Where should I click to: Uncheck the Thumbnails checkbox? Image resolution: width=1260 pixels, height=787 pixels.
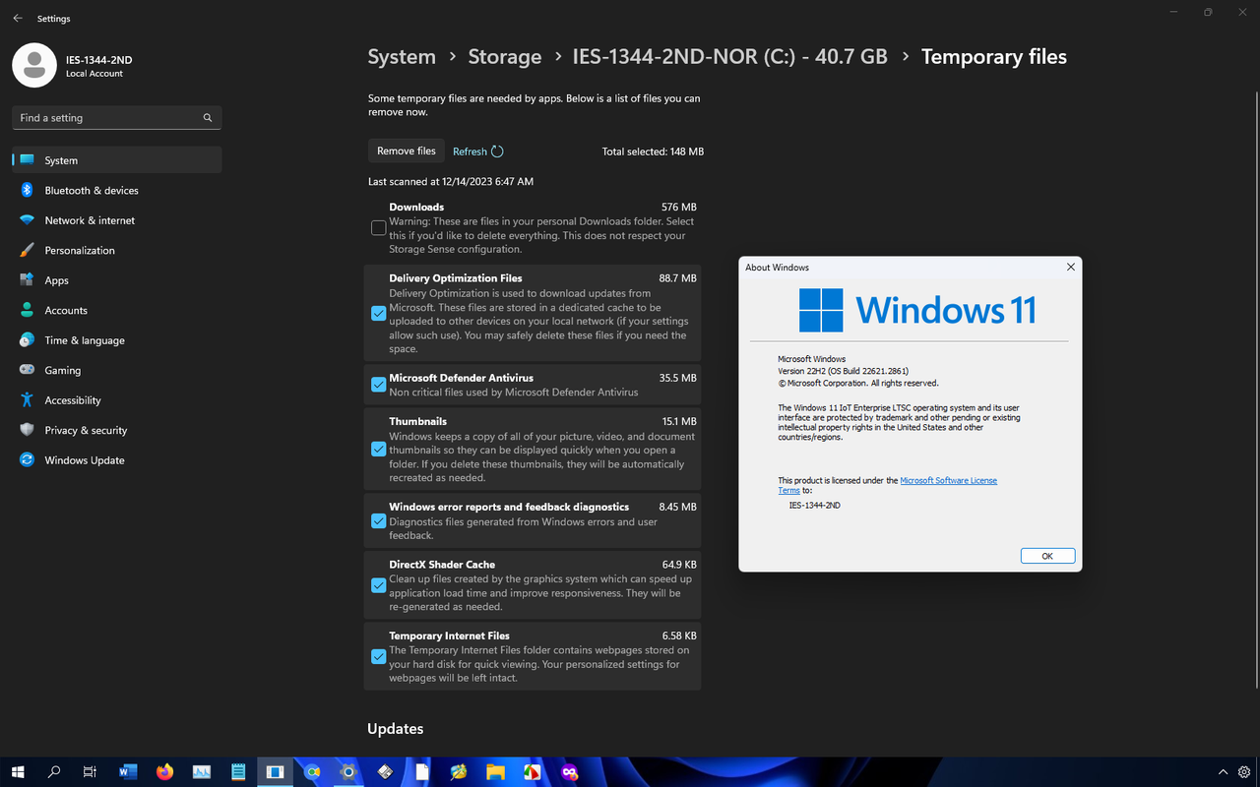click(378, 449)
